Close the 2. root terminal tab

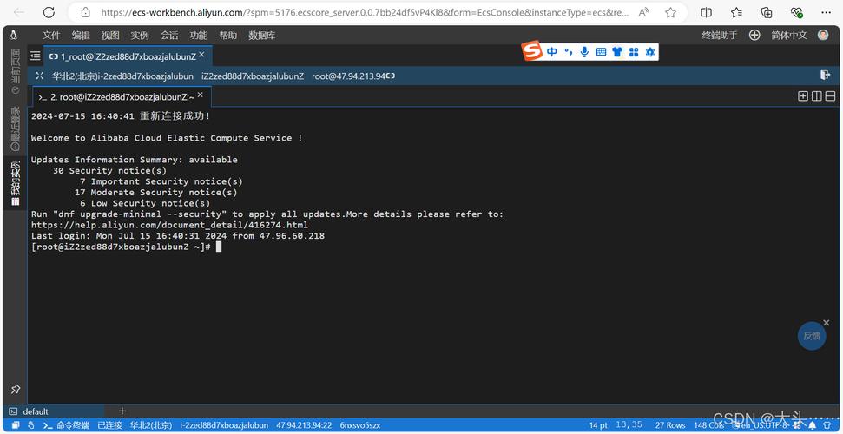pos(200,95)
